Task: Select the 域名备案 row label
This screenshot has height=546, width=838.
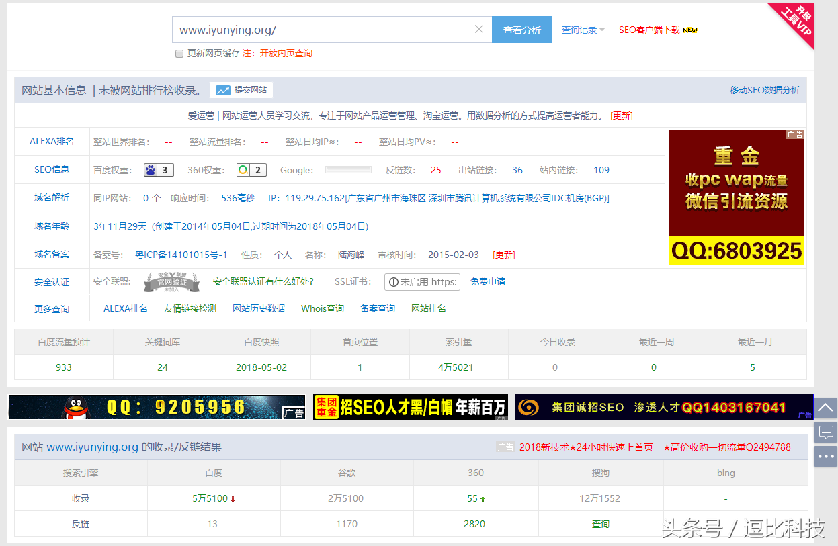Action: tap(52, 254)
